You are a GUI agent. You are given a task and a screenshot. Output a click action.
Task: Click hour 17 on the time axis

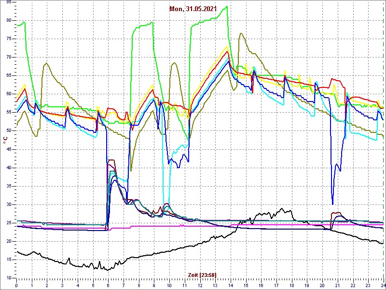coord(276,285)
